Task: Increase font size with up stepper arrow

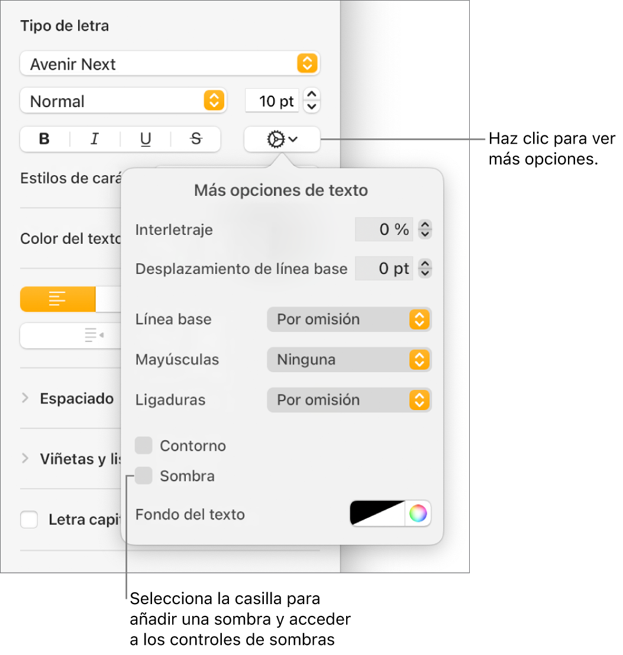Action: tap(312, 95)
